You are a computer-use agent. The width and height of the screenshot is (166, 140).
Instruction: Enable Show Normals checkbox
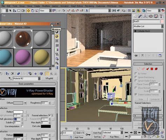coord(136,88)
